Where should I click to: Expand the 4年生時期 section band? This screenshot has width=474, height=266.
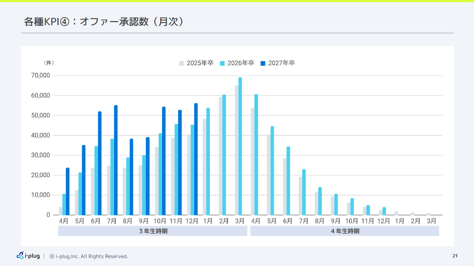click(344, 231)
